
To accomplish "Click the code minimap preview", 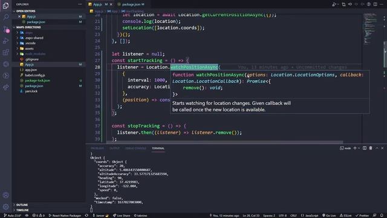I will 371,28.
